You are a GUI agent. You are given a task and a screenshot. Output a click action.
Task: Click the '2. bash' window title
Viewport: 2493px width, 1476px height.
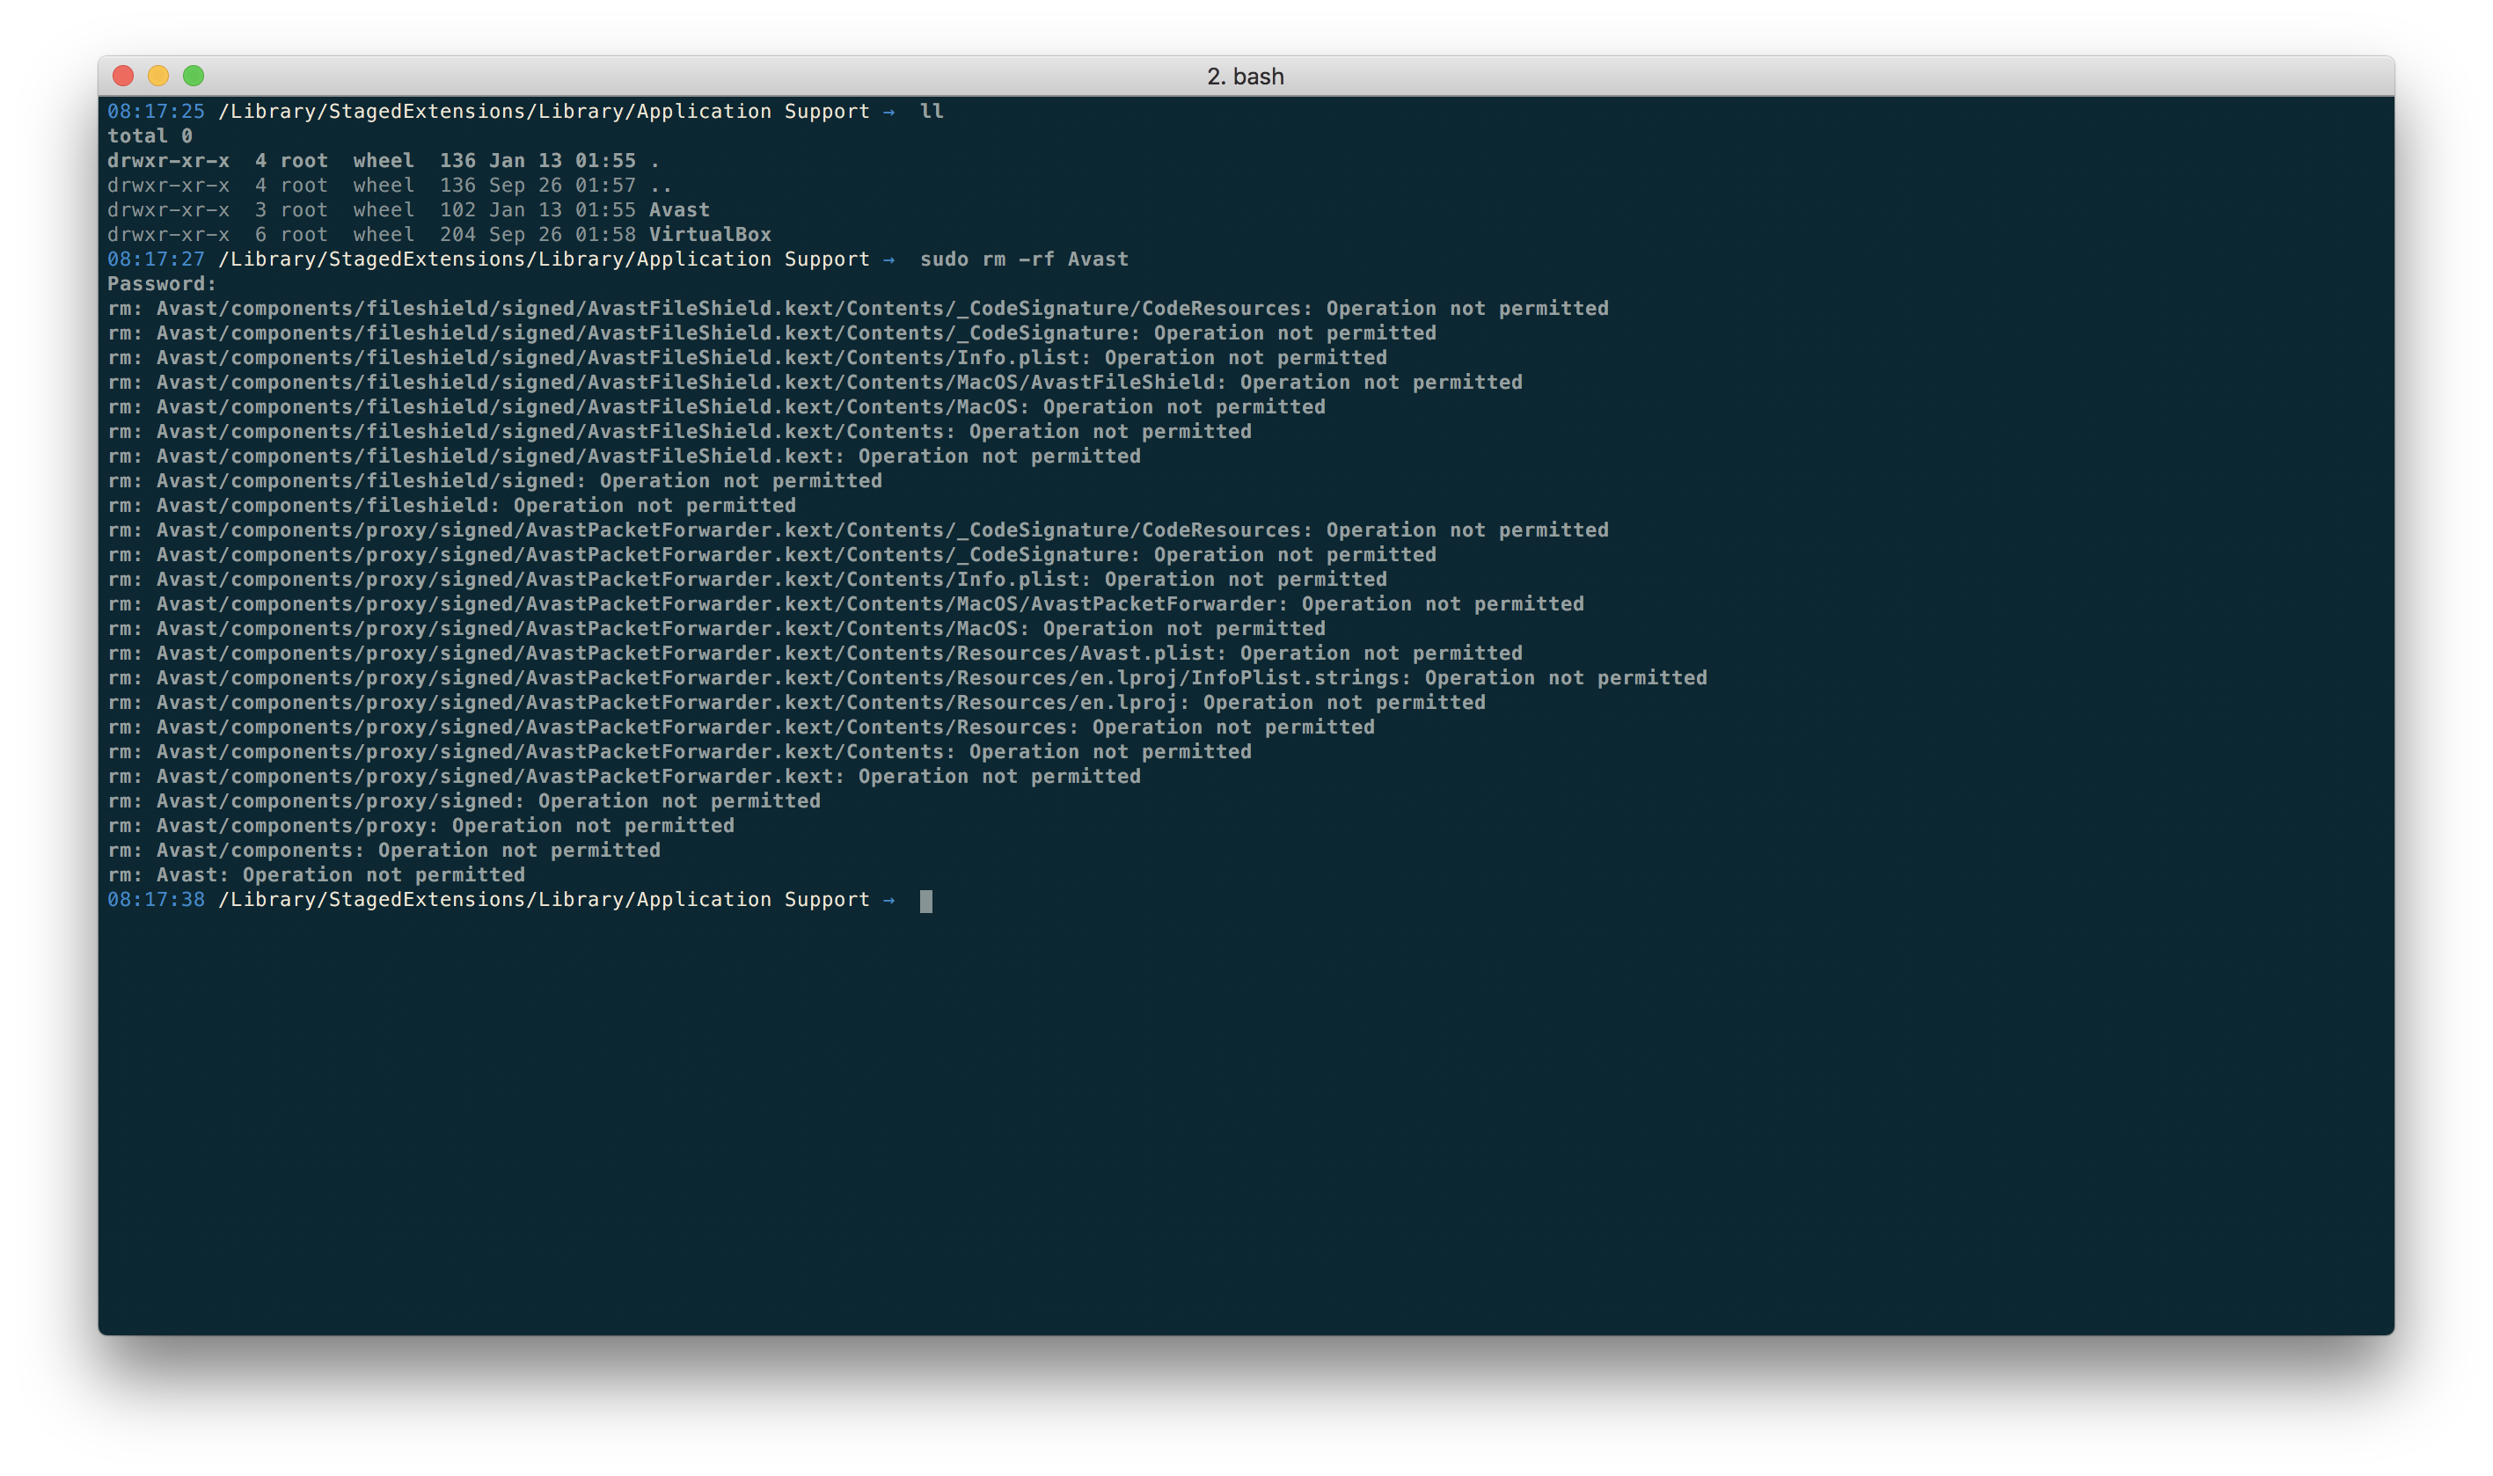(1245, 77)
